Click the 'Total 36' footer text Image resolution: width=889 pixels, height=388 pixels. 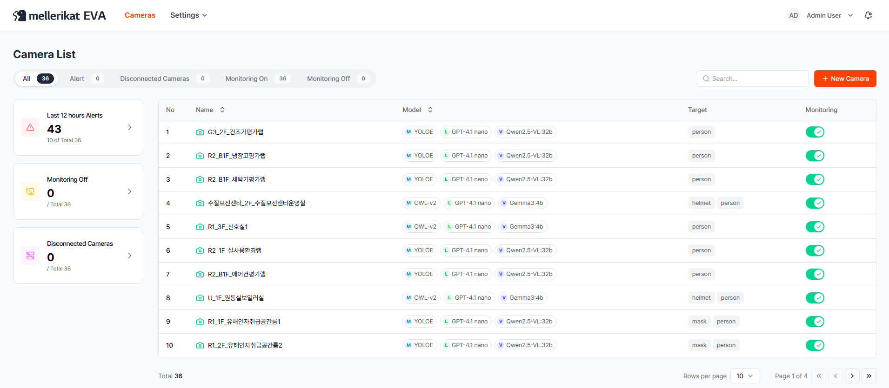pos(170,376)
